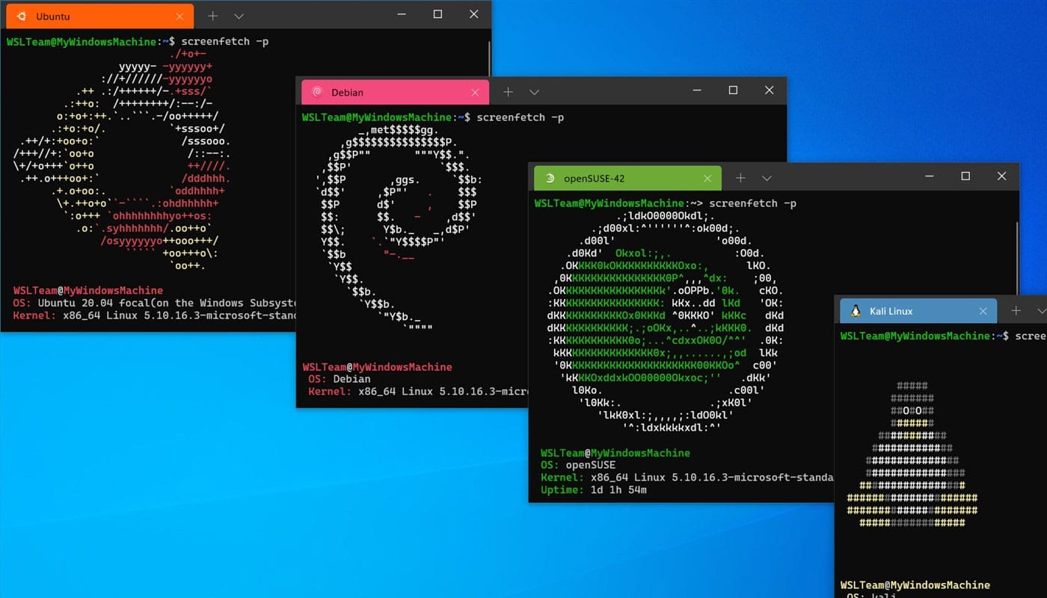Add a new tab in the Kali Linux window

click(1016, 311)
